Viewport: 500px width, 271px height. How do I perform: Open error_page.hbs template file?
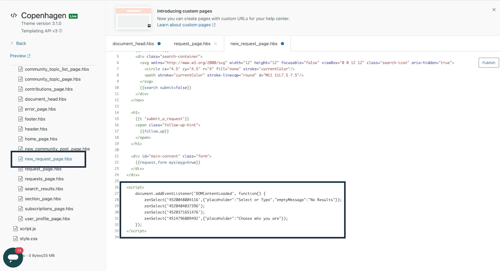[x=40, y=109]
